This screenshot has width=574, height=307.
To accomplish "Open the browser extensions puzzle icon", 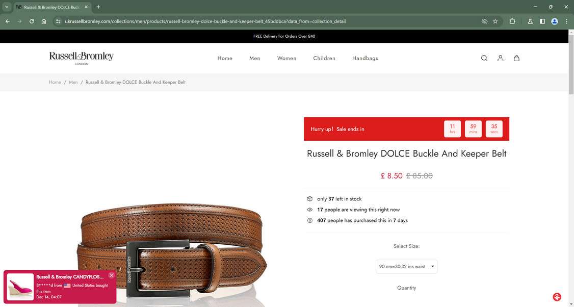I will (512, 21).
